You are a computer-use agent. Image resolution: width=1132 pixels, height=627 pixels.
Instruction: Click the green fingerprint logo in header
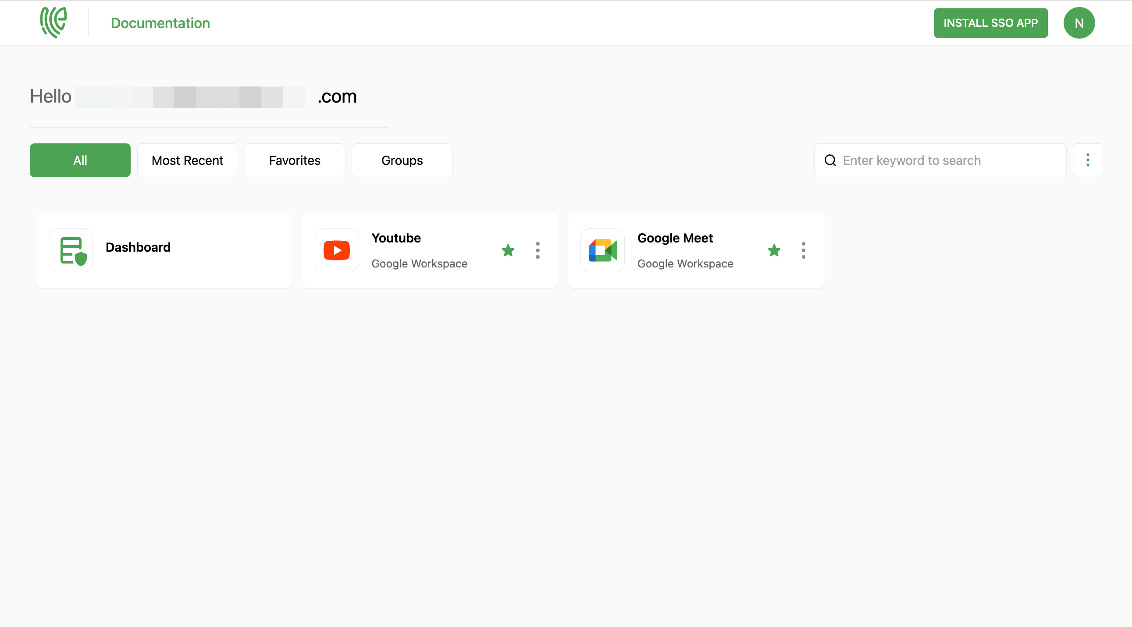[x=53, y=22]
